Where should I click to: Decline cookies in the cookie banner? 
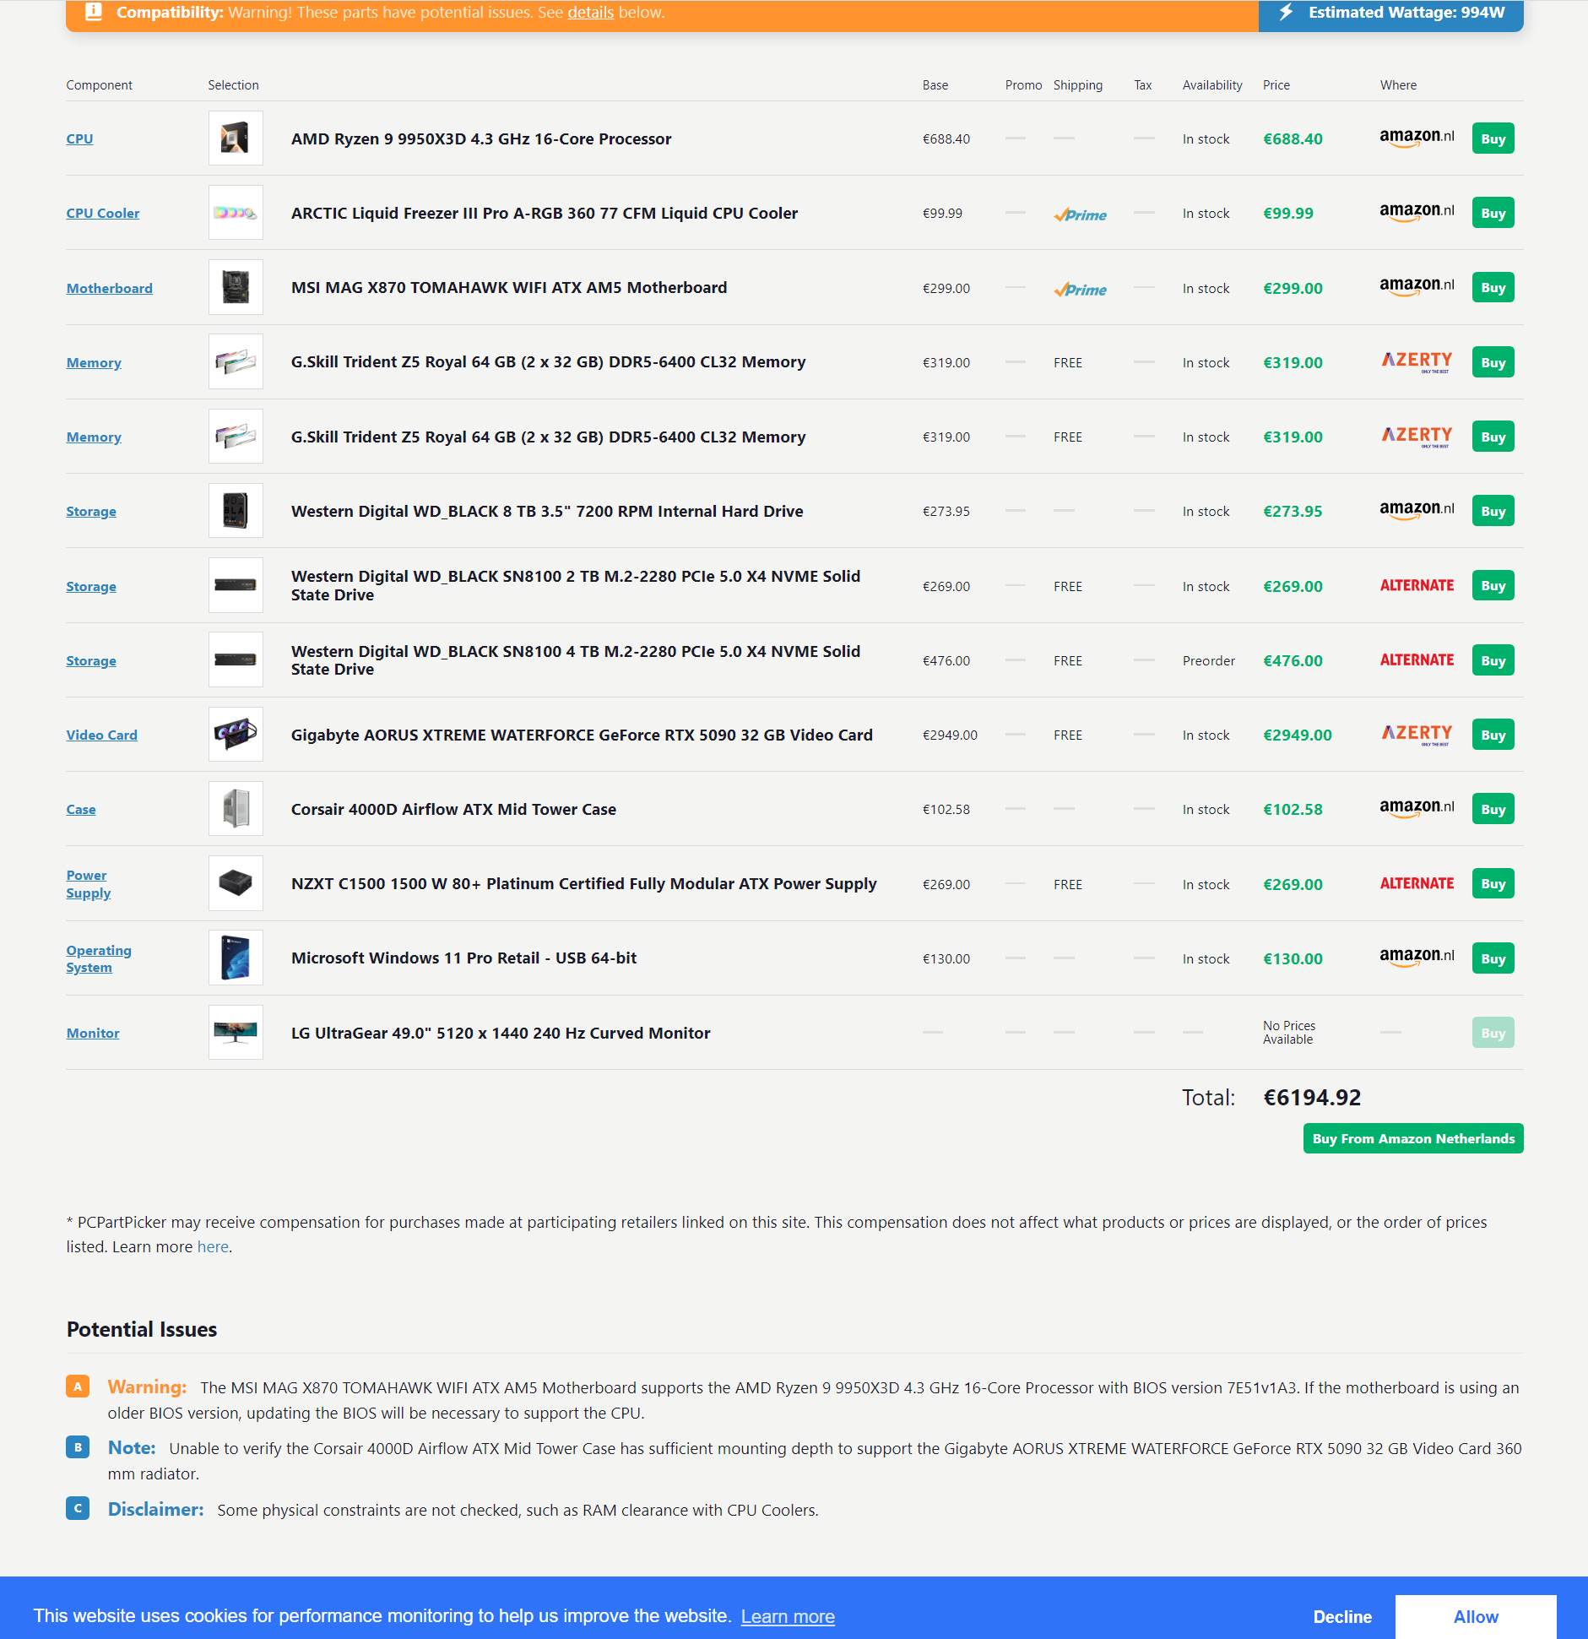(x=1342, y=1616)
